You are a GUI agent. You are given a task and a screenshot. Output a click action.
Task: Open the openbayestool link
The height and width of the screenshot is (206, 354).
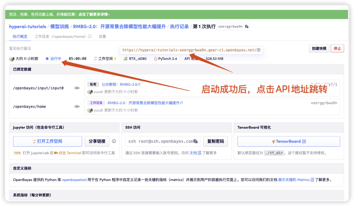point(74,180)
